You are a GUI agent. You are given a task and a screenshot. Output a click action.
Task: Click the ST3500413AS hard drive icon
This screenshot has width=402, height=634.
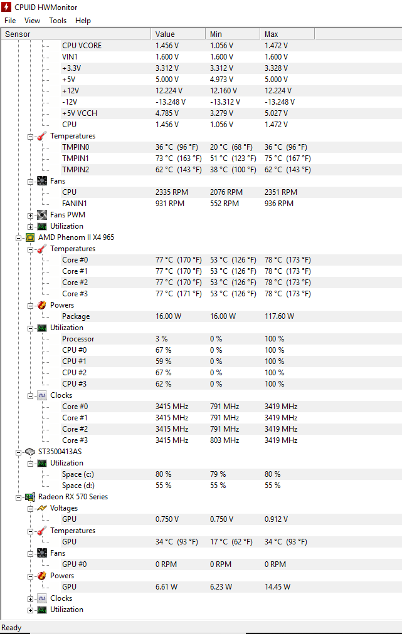click(x=30, y=452)
